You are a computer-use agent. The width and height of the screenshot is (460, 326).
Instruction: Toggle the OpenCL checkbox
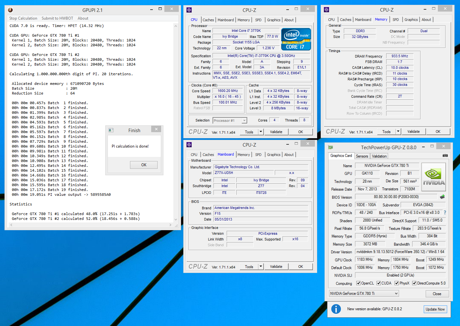tap(359, 283)
